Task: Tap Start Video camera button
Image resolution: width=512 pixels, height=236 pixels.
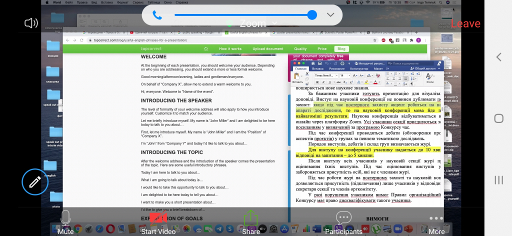Action: pos(158,223)
